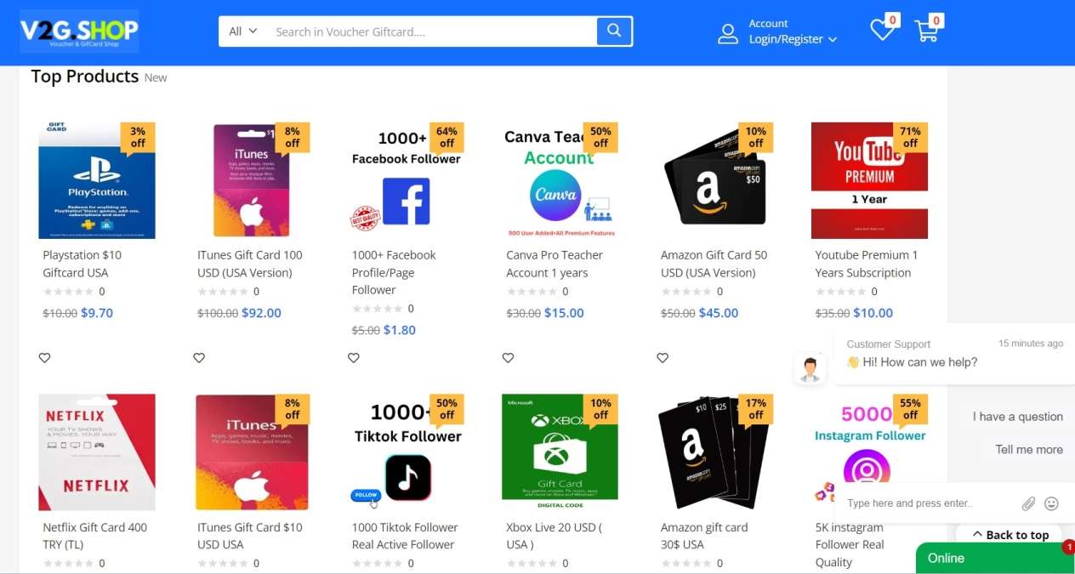Click the Back to top button
1075x574 pixels.
tap(1010, 535)
